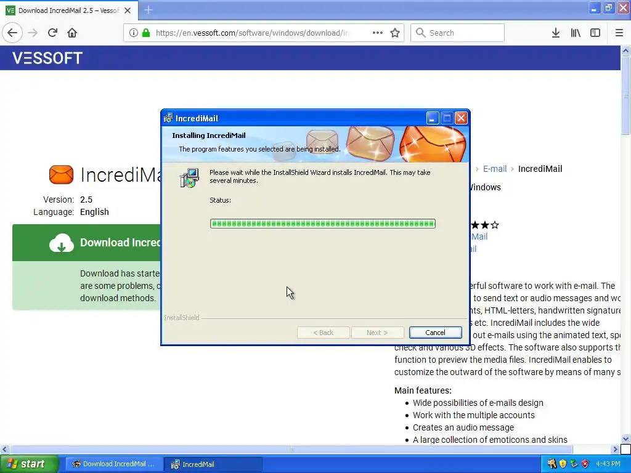Click the 4:43 PM taskbar clock
Viewport: 631px width, 473px height.
(x=608, y=464)
